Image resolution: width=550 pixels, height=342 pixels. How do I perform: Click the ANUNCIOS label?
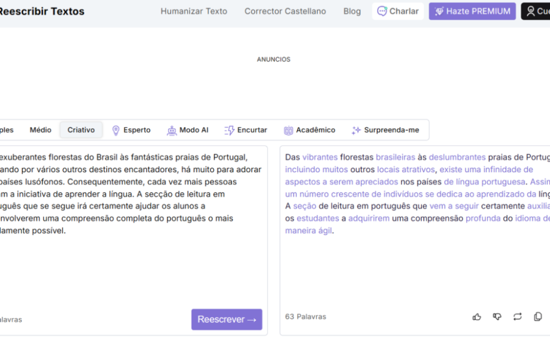[x=274, y=60]
